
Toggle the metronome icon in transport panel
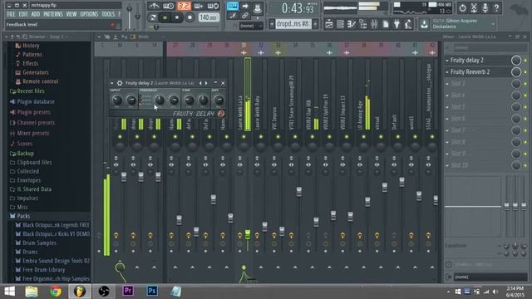154,6
